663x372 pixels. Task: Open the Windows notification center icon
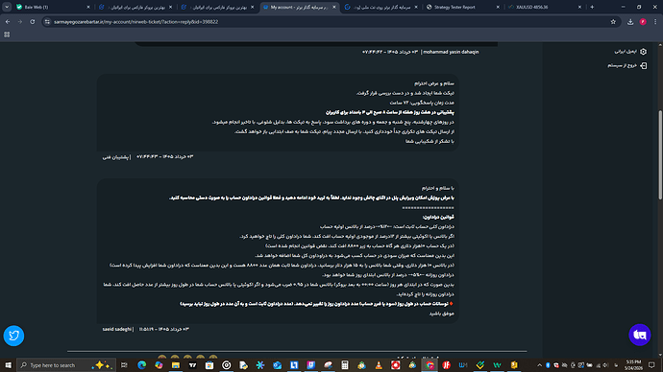(x=651, y=365)
